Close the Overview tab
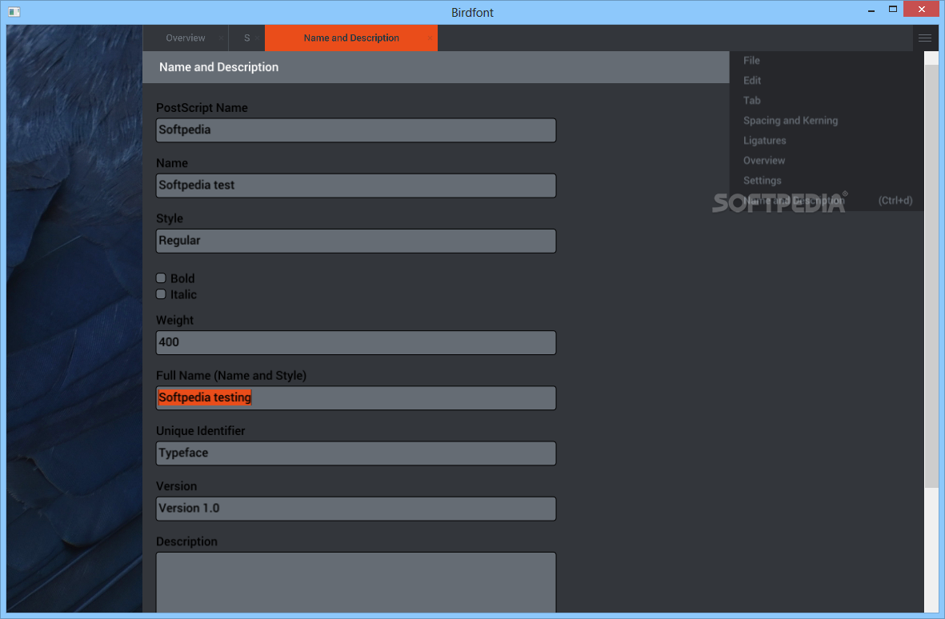The image size is (945, 619). coord(221,38)
